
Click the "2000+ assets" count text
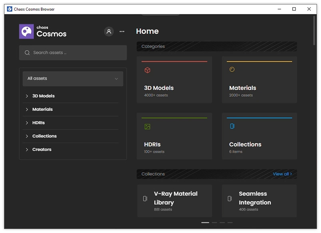point(241,95)
